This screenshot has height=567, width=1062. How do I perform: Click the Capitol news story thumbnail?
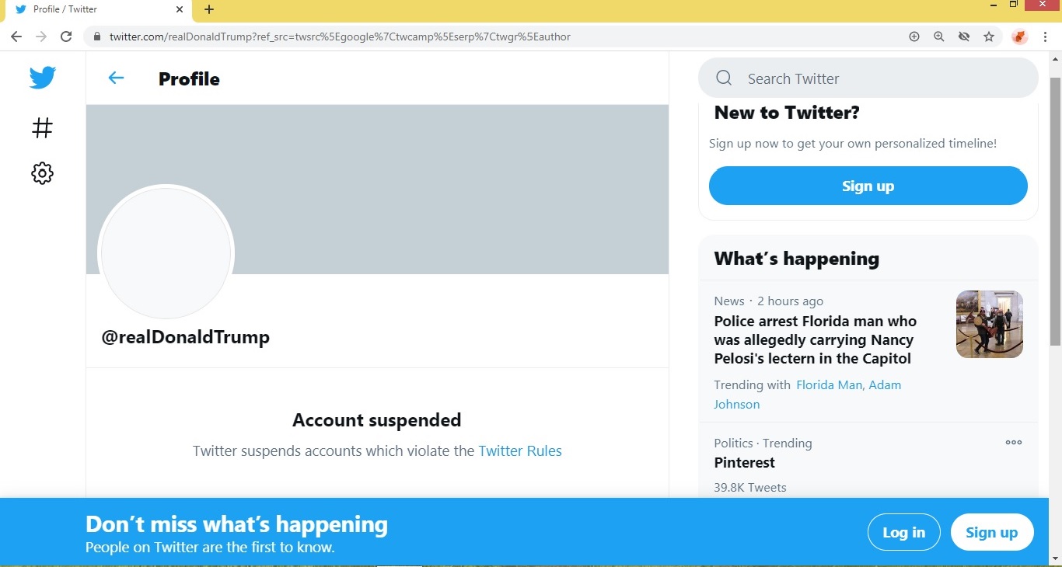coord(989,324)
